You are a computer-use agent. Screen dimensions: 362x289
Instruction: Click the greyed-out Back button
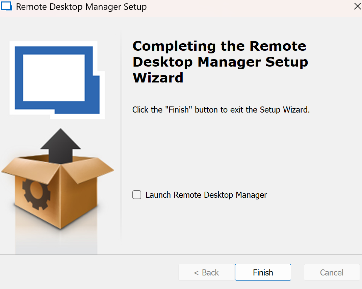[206, 272]
